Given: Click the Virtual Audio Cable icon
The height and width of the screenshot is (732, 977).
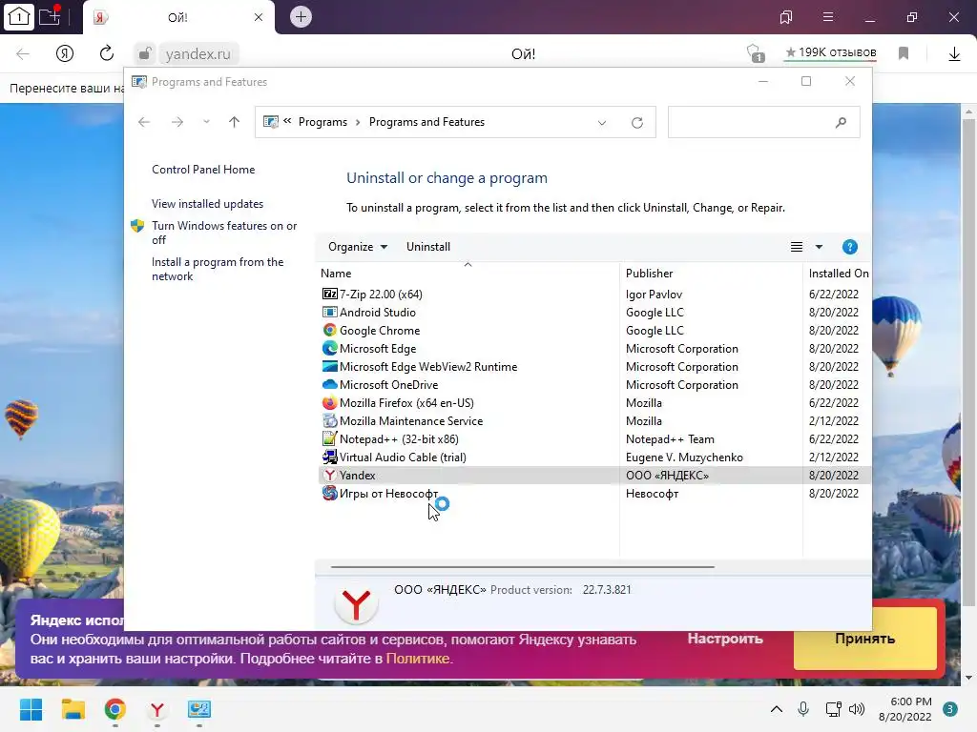Looking at the screenshot, I should pyautogui.click(x=329, y=457).
